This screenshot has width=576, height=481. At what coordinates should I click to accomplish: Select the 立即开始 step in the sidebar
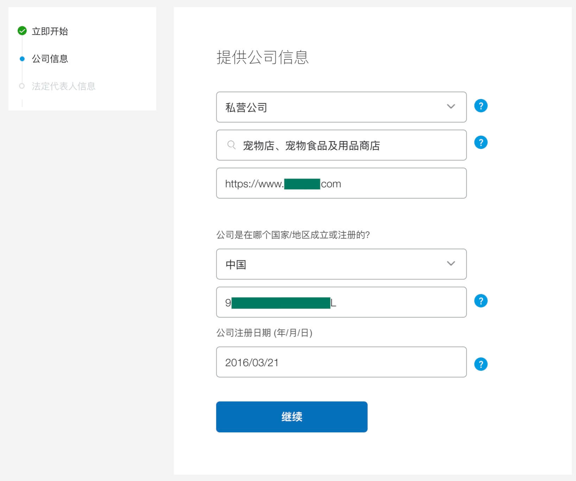[50, 31]
